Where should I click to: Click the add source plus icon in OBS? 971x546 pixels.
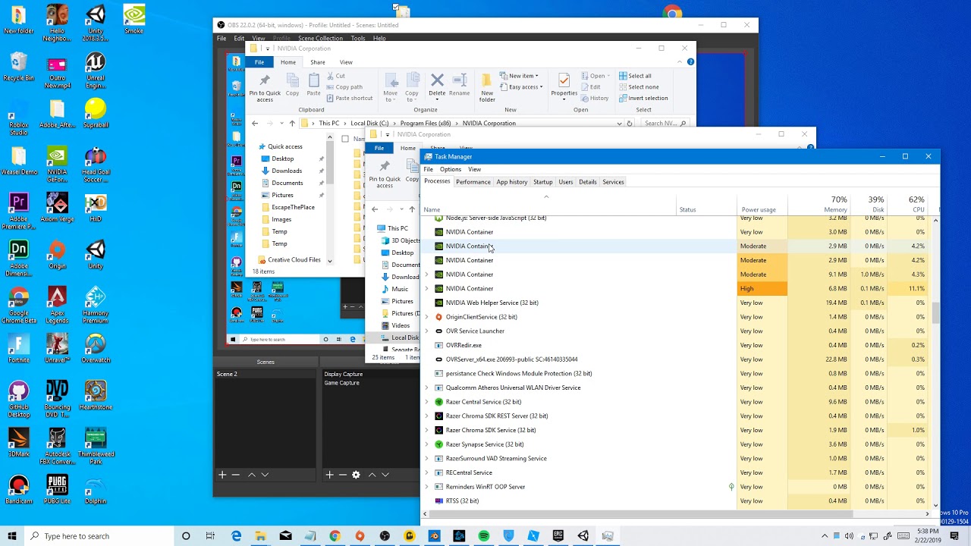point(329,475)
